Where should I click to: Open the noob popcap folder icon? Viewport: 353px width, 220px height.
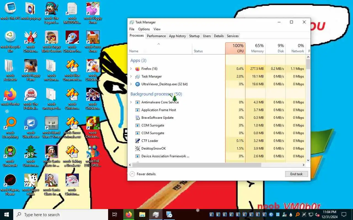(31, 11)
